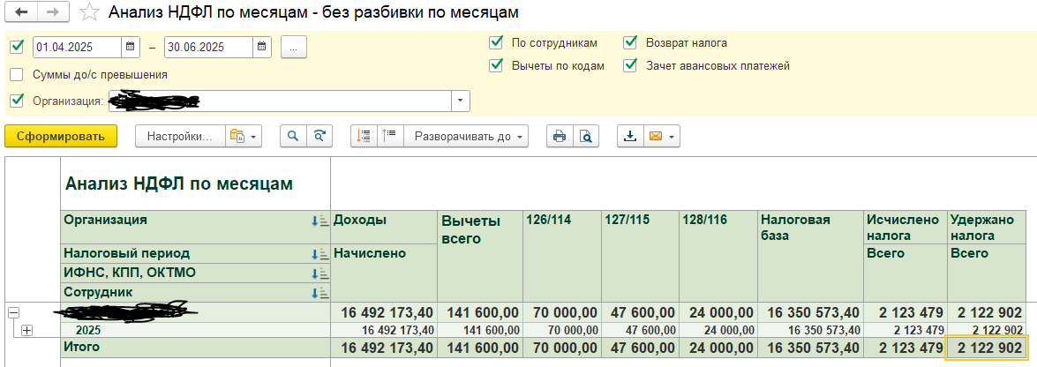This screenshot has height=367, width=1037.
Task: Save report with download arrow icon
Action: 629,137
